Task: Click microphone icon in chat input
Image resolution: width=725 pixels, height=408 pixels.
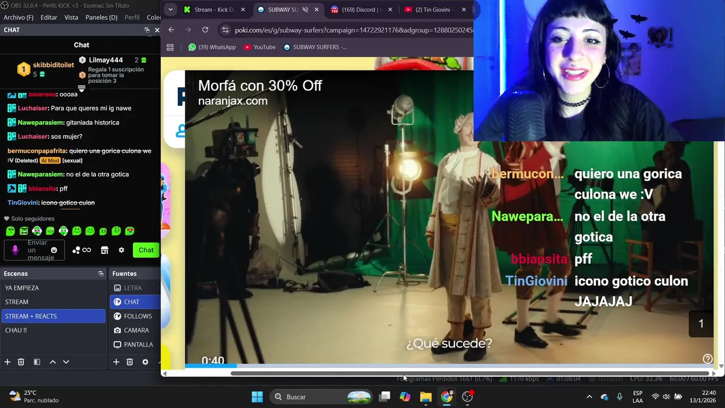Action: [x=15, y=250]
